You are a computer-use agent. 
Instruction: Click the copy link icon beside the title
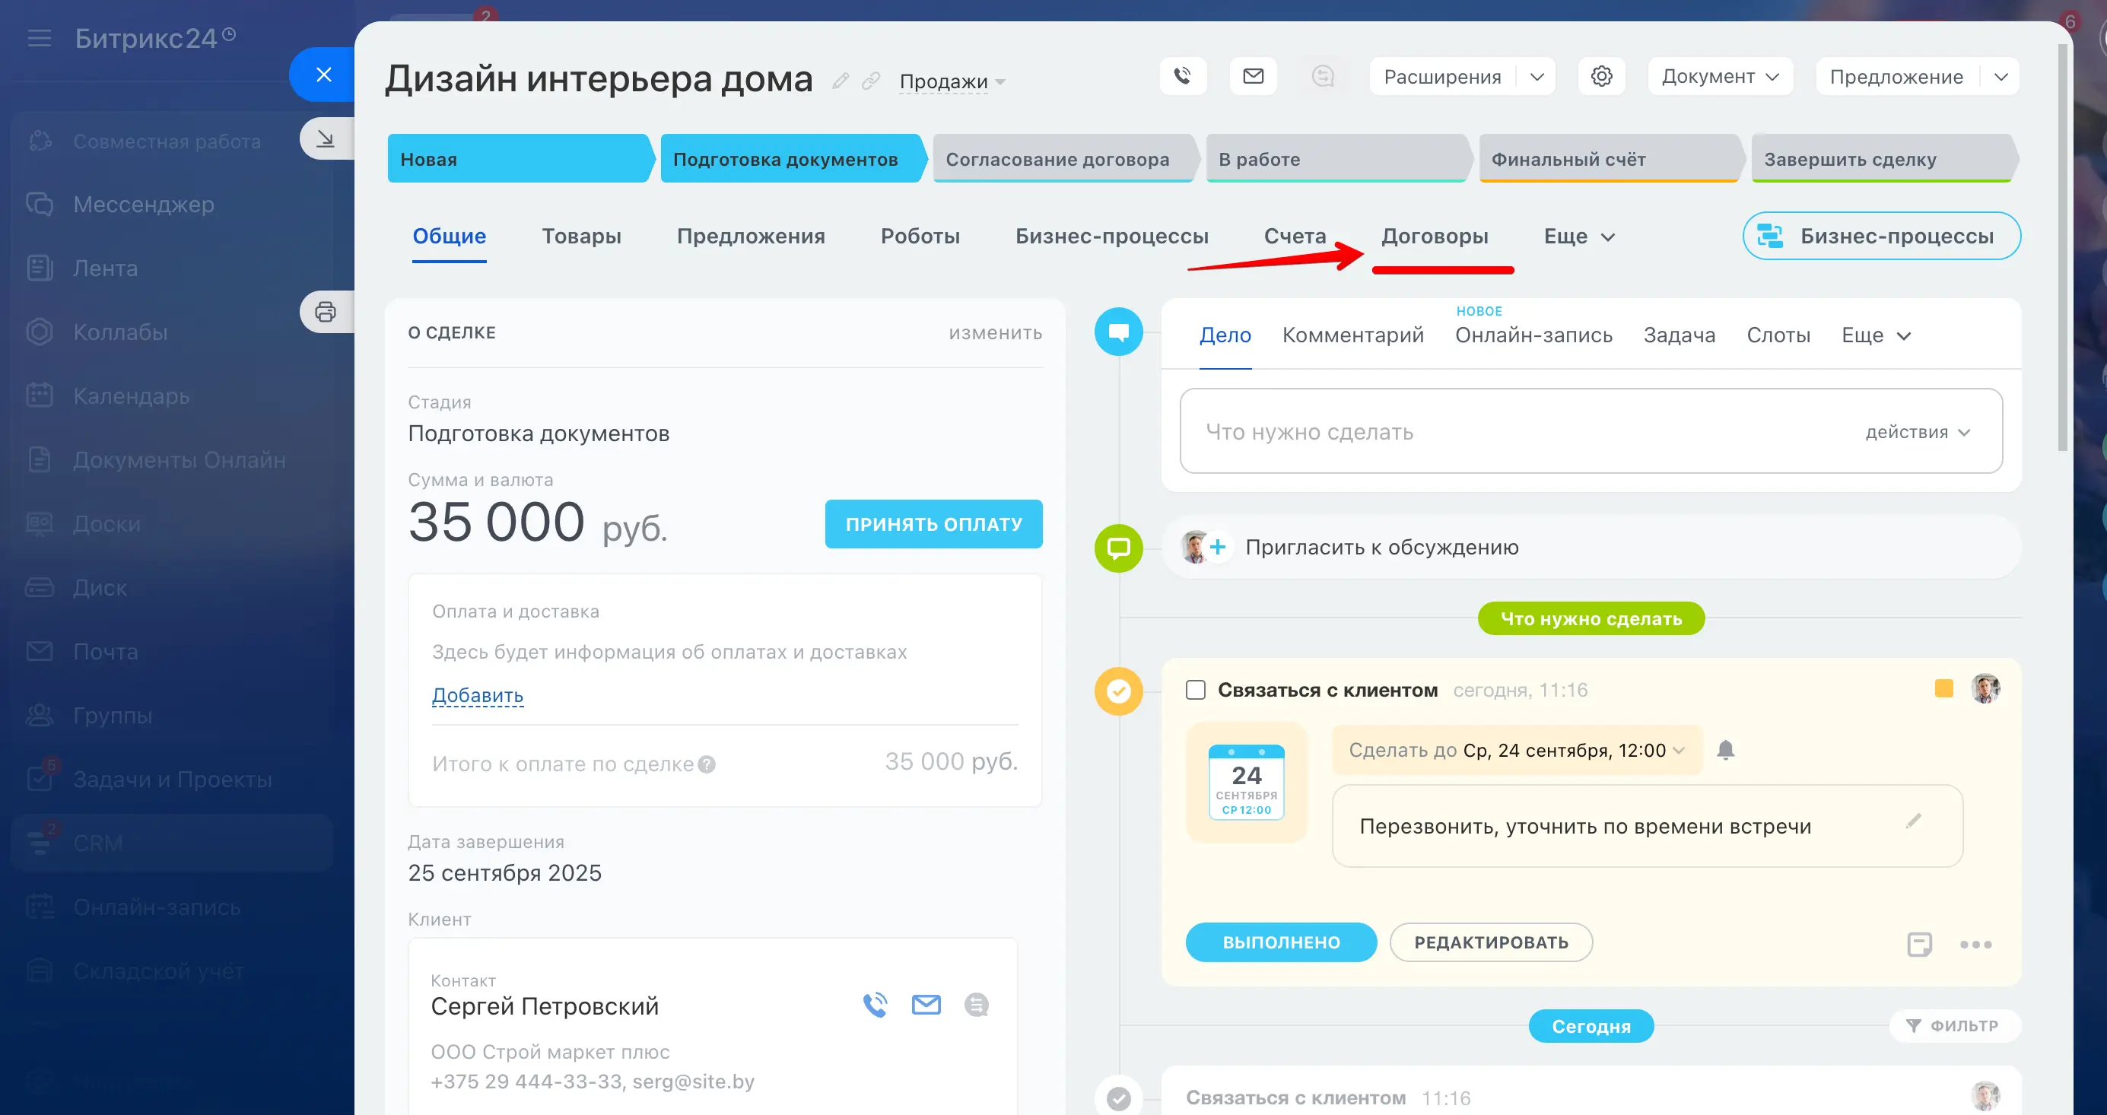(x=871, y=81)
